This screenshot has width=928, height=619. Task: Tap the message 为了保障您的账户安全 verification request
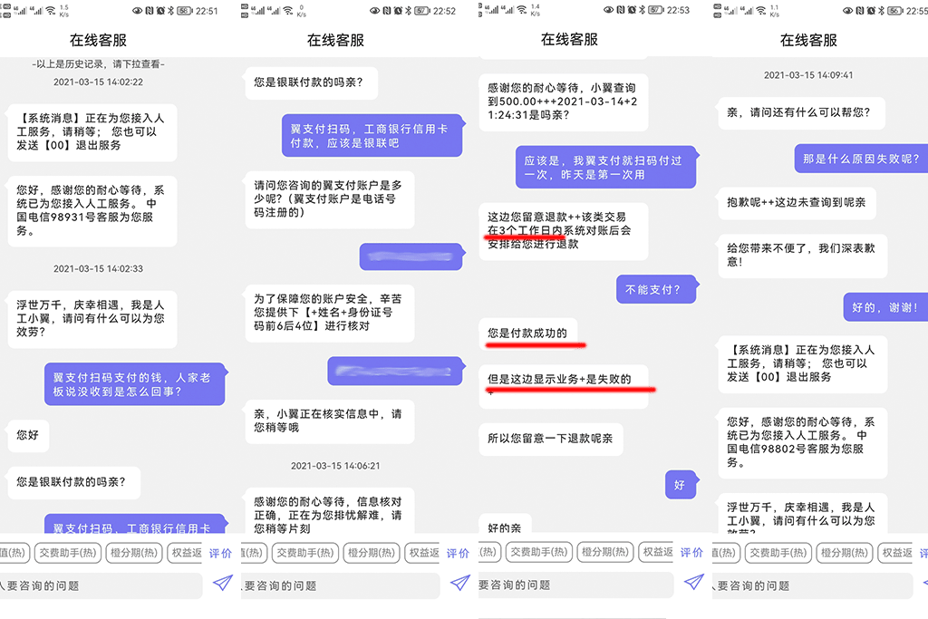click(330, 313)
